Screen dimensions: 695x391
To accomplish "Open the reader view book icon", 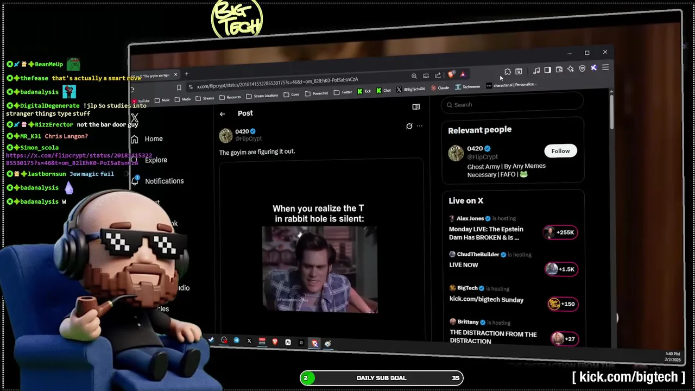I will (x=416, y=107).
